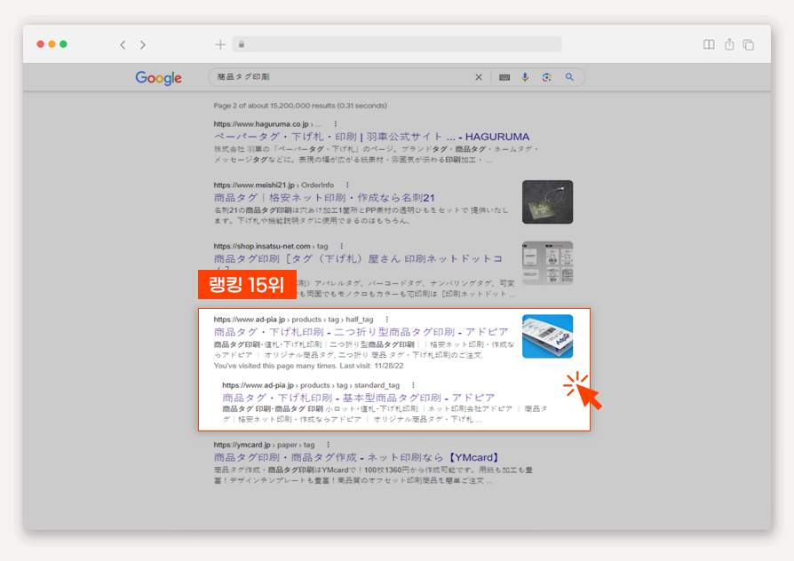Screen dimensions: 794x561
Task: Click the shop.insatsu-net.com tag URL breadcrumb
Action: click(x=270, y=246)
